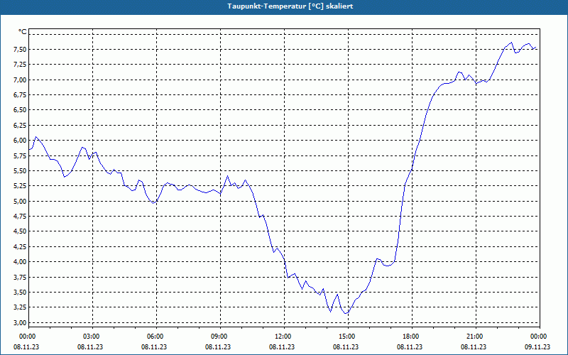Select the "5,75" y-axis label
The width and height of the screenshot is (568, 355).
(x=20, y=155)
